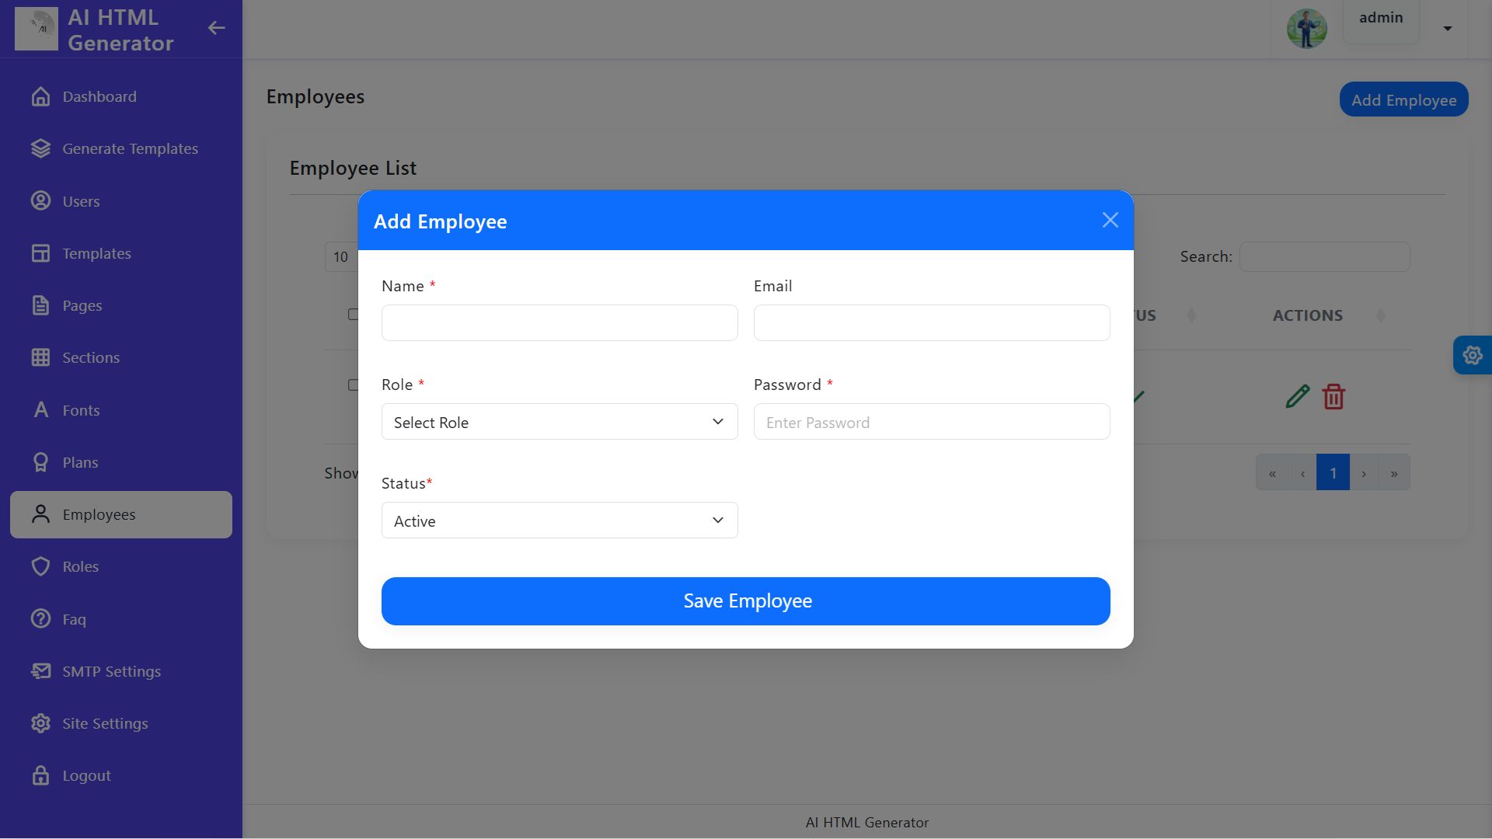Tick the select-all checkbox in table header

[x=353, y=315]
